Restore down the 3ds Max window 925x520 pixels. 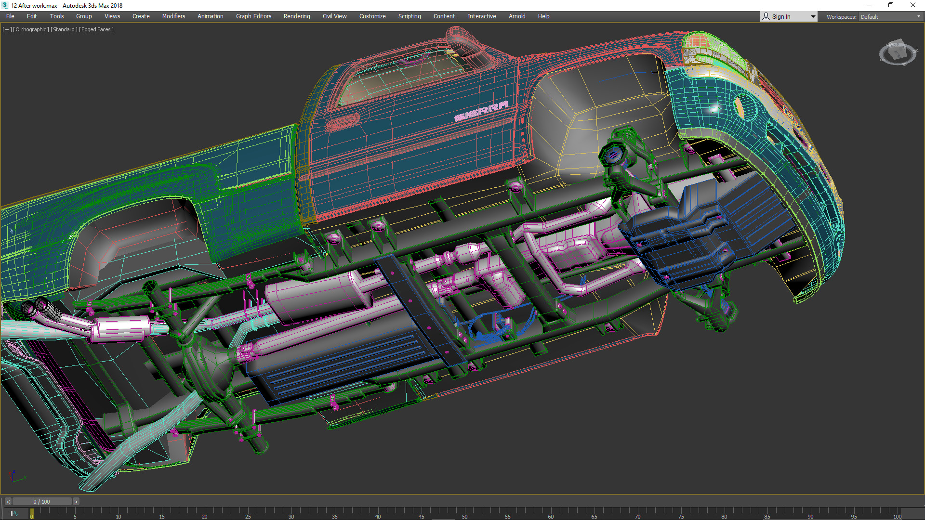891,5
